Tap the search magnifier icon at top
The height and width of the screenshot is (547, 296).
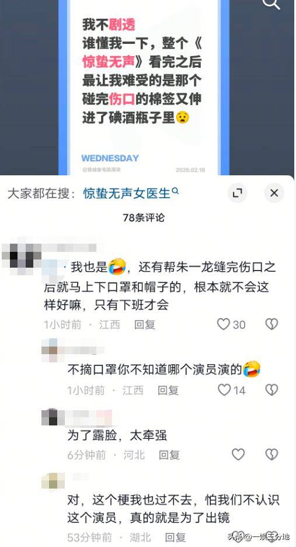271,3
